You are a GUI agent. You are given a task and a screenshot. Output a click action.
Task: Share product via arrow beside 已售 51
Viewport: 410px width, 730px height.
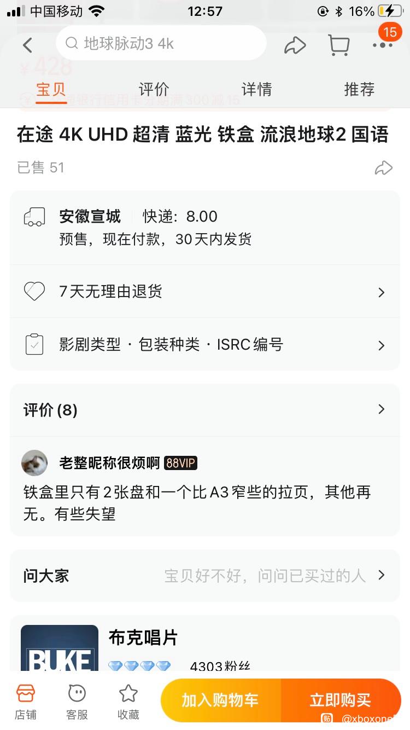(x=383, y=167)
